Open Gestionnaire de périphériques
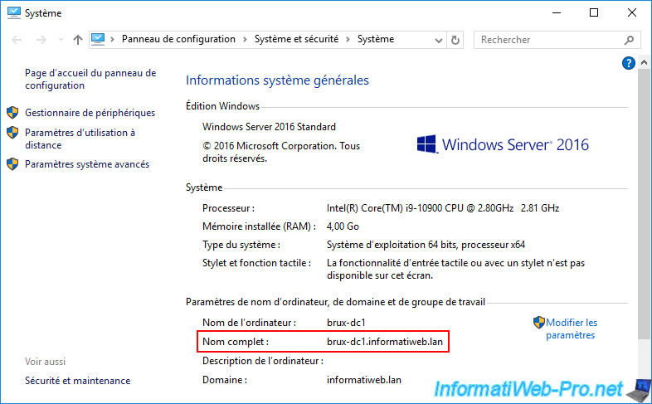Viewport: 652px width, 404px height. pyautogui.click(x=90, y=113)
